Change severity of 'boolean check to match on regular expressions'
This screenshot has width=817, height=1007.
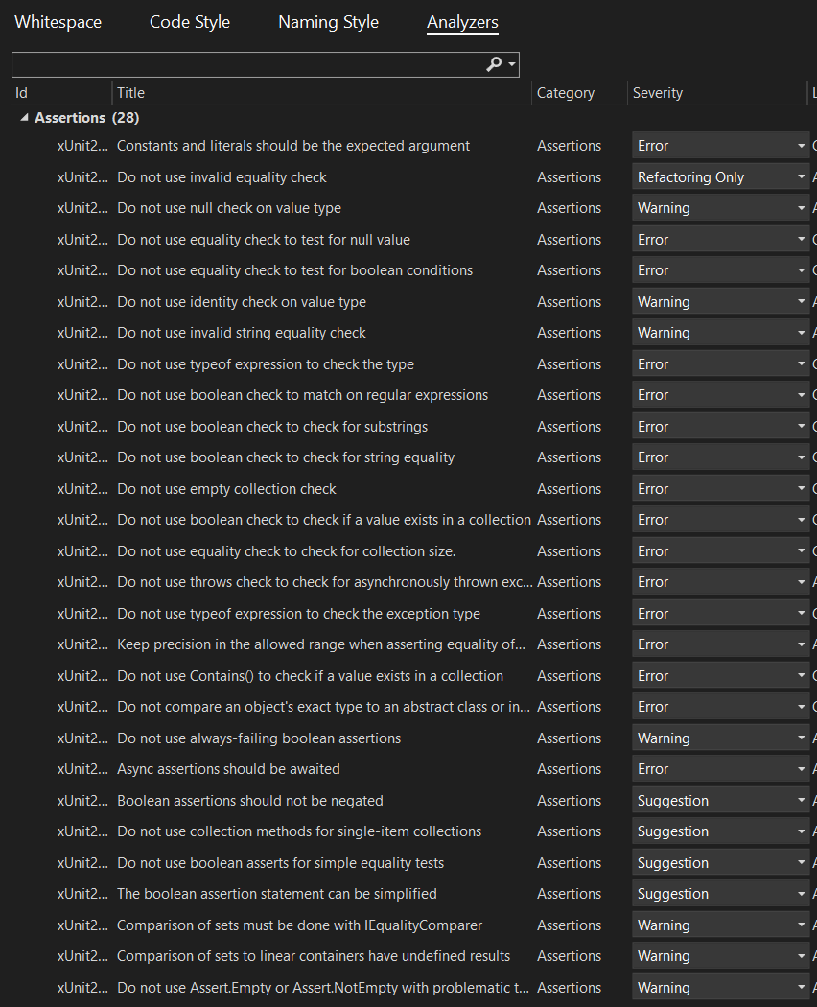coord(720,395)
